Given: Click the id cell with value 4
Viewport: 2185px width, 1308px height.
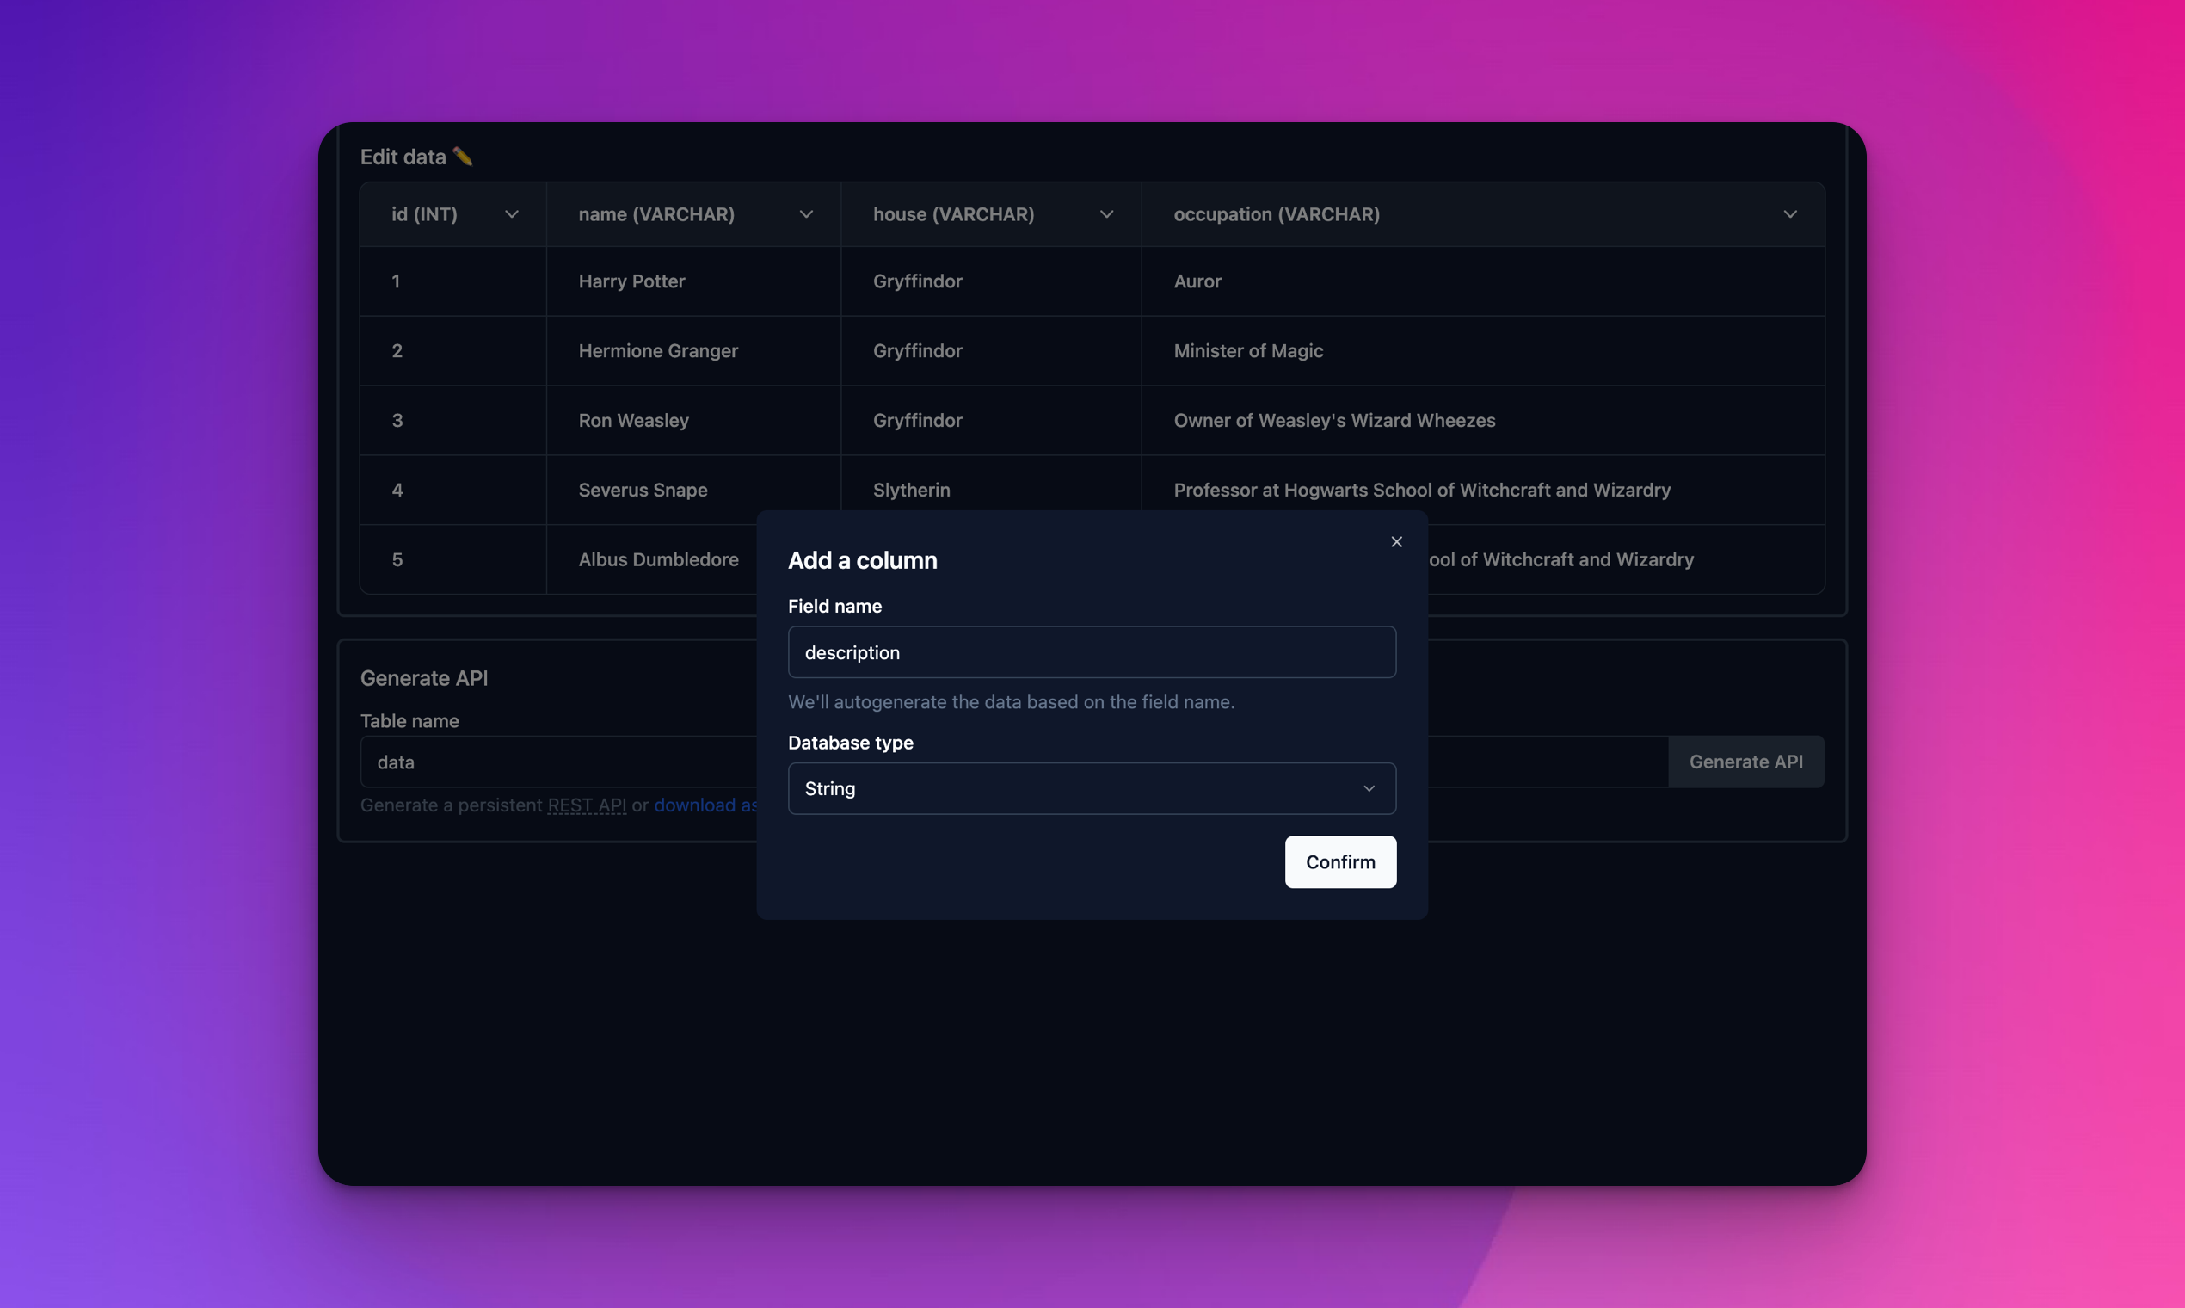Looking at the screenshot, I should [x=452, y=490].
